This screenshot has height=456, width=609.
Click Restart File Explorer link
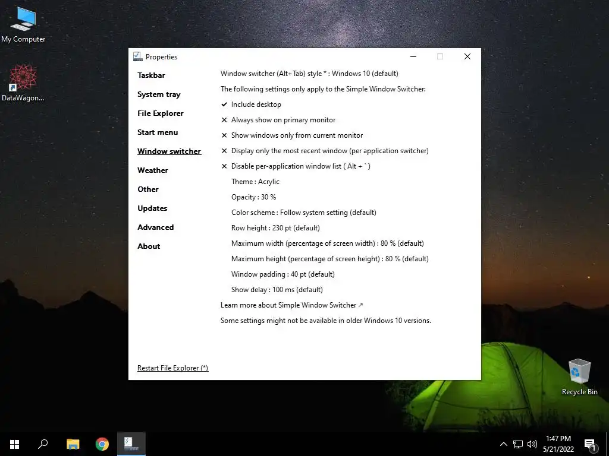[173, 368]
